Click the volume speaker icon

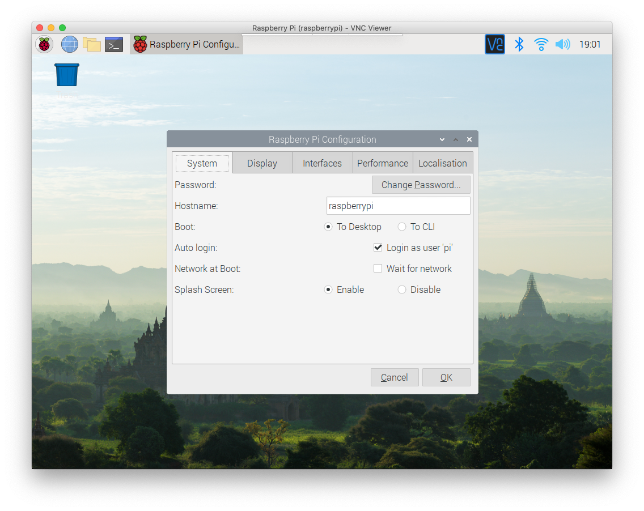(x=562, y=44)
